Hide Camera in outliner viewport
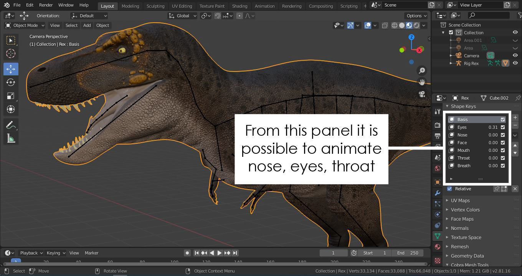The height and width of the screenshot is (276, 522). [x=515, y=56]
